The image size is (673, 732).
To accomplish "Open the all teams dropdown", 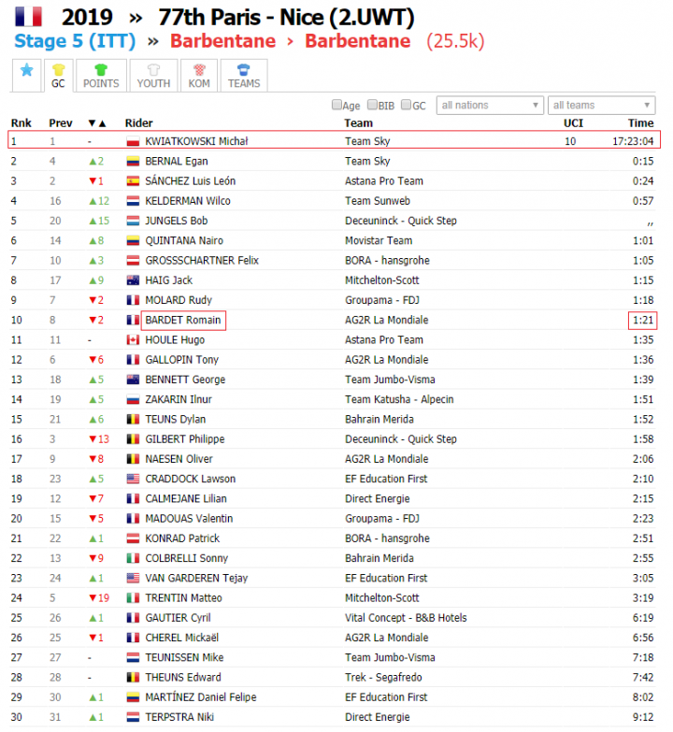I will [x=602, y=105].
